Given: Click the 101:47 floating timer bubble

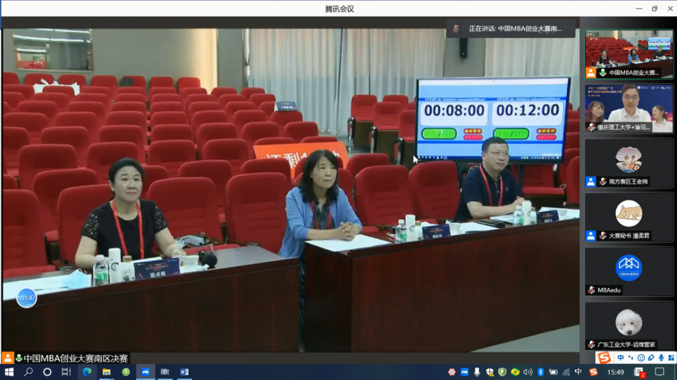Looking at the screenshot, I should (27, 297).
